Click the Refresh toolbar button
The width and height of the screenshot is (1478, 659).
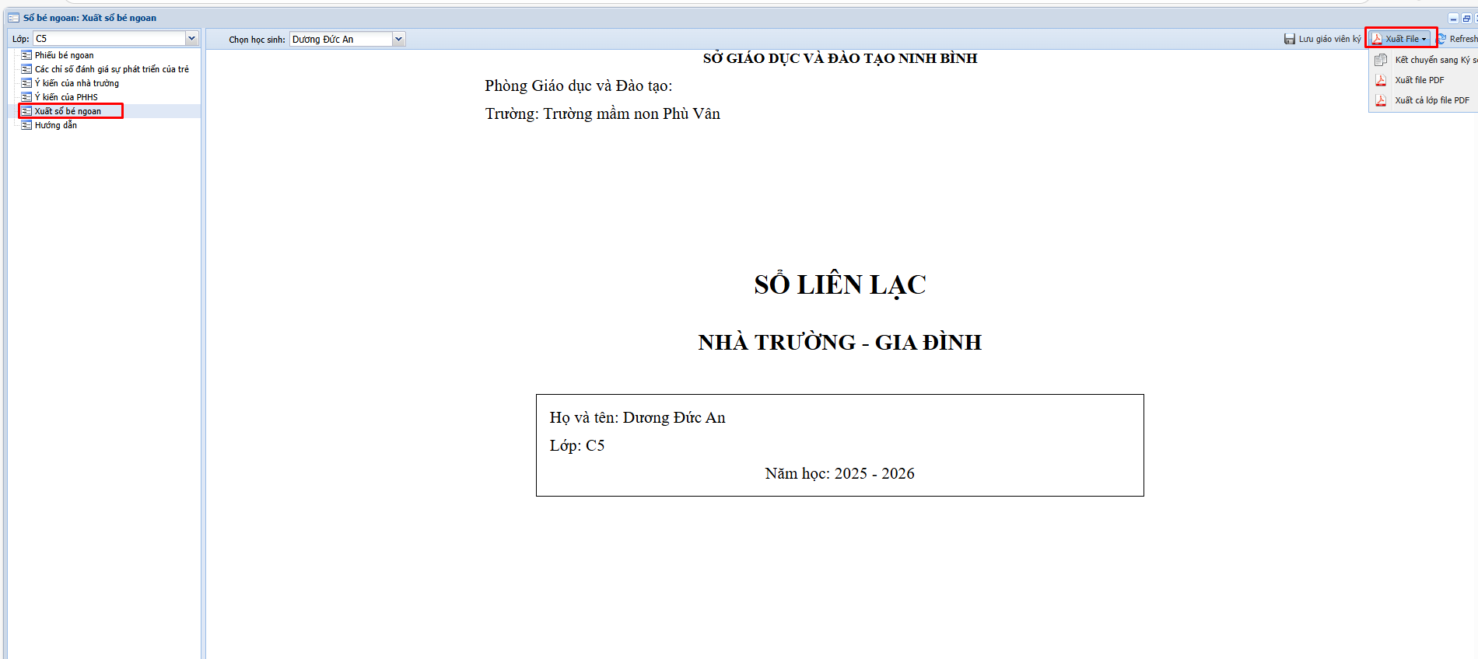coord(1457,39)
